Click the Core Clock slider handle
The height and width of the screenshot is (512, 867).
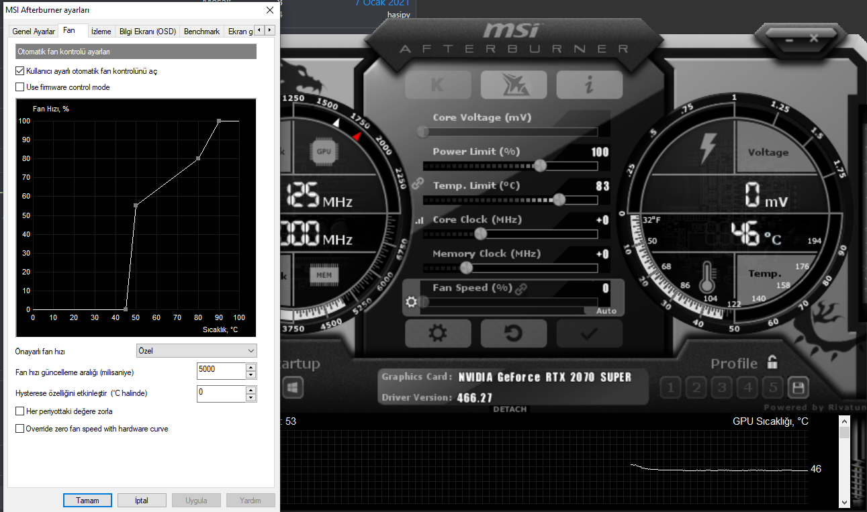480,234
